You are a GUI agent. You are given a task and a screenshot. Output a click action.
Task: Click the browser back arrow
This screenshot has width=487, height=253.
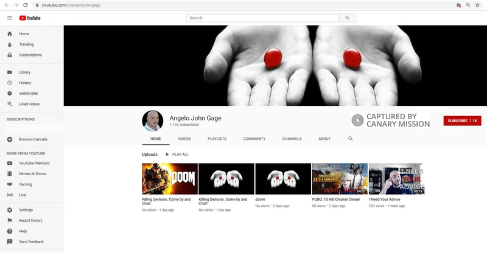click(6, 5)
